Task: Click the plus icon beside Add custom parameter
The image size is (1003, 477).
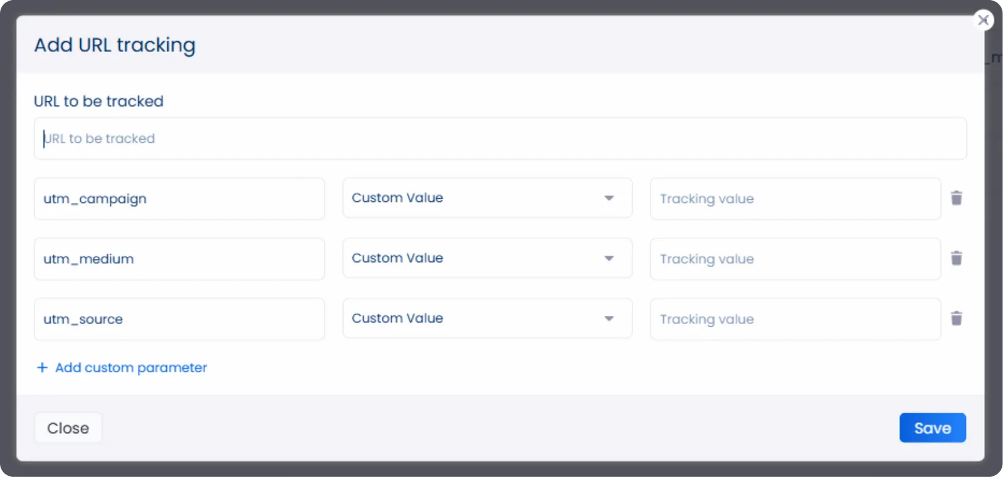Action: point(42,367)
